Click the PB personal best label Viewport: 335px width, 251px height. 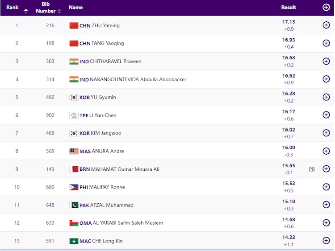[x=312, y=169]
